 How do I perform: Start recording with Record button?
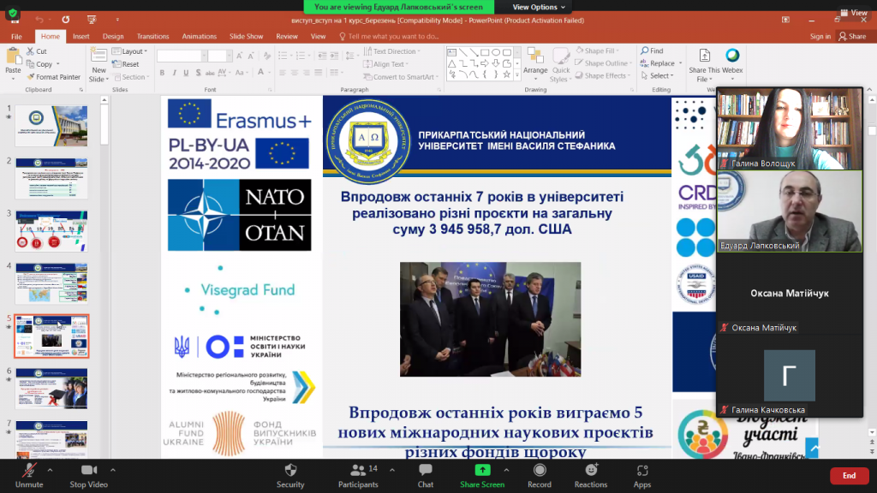tap(540, 474)
